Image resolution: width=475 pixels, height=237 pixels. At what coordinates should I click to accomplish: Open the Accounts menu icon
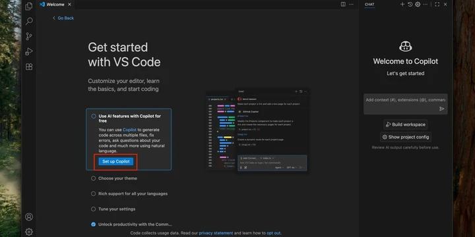tap(29, 217)
